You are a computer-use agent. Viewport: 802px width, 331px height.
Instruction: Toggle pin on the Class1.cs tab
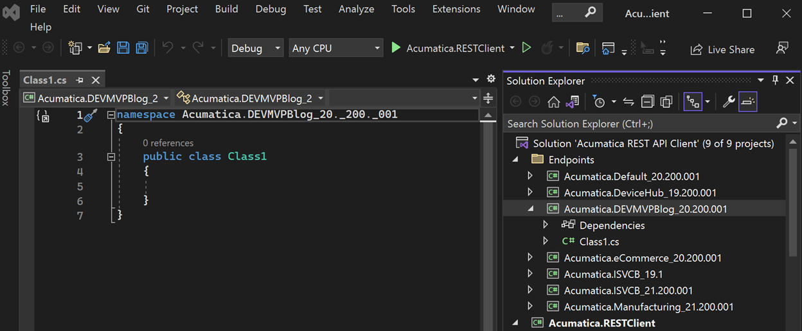click(80, 80)
